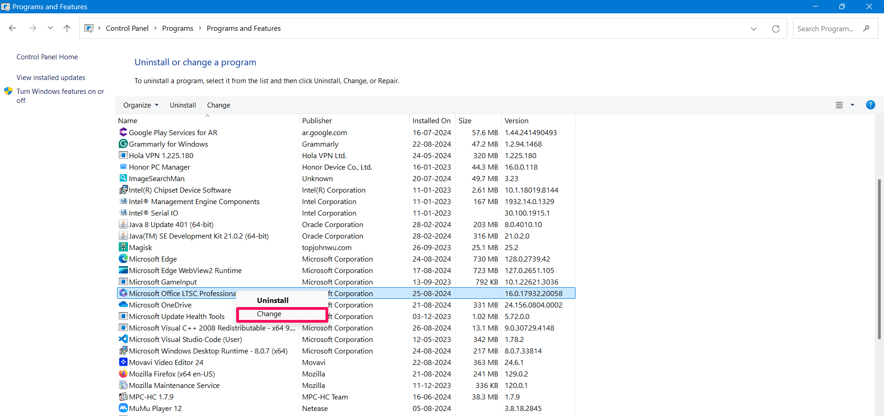Select Microsoft Update Health Tools row
The height and width of the screenshot is (416, 884).
click(x=346, y=316)
